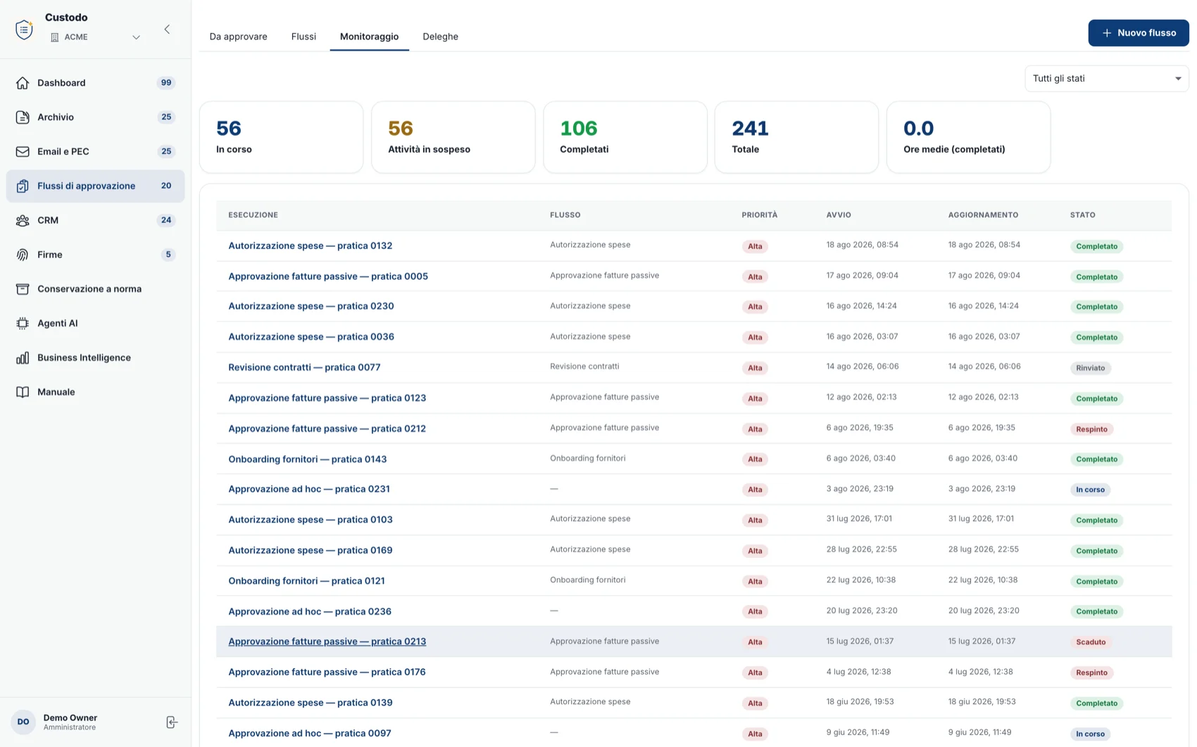The width and height of the screenshot is (1197, 747).
Task: Switch to the Da approvare tab
Action: point(238,37)
